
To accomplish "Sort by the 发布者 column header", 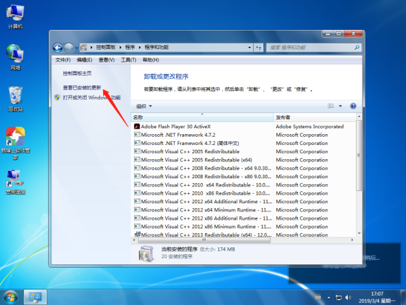I will [315, 117].
